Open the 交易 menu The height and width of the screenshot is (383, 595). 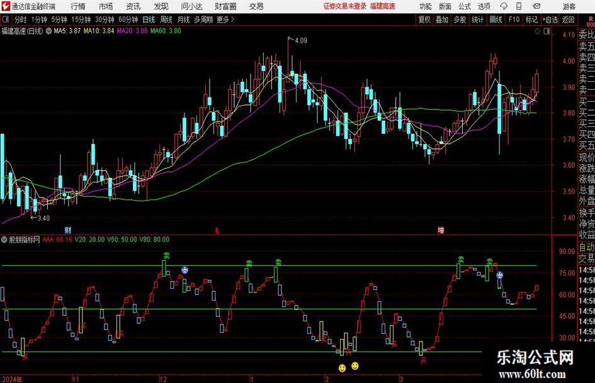pos(256,6)
